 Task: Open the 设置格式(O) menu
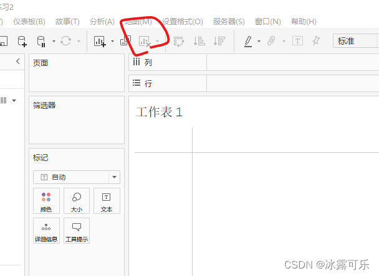click(183, 22)
